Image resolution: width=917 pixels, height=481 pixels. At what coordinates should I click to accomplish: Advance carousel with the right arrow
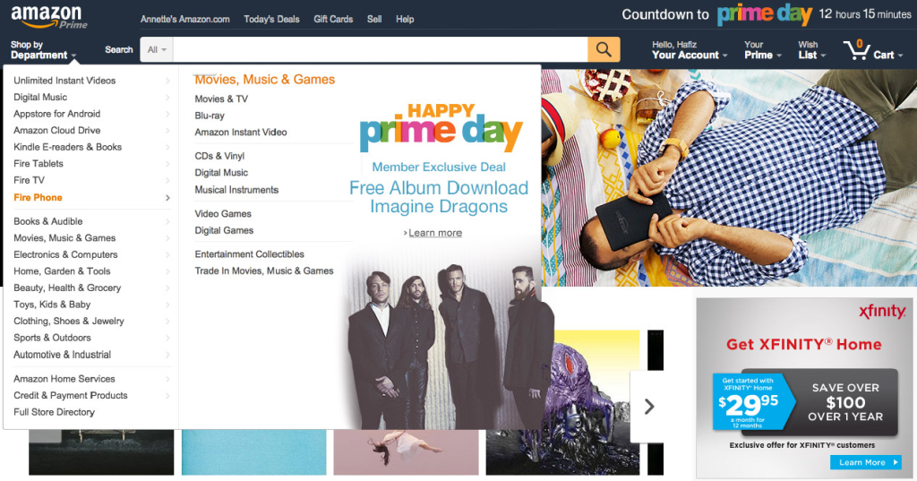pyautogui.click(x=648, y=407)
